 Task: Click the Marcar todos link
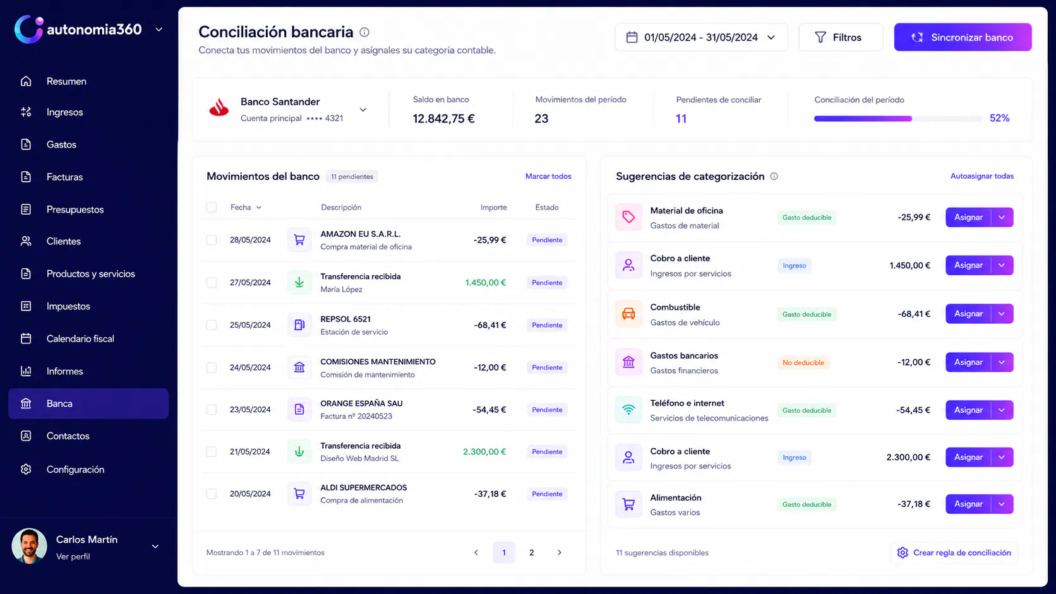pos(548,176)
